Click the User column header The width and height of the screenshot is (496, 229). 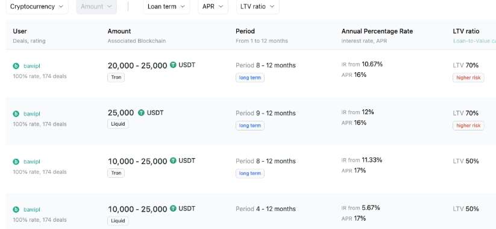pyautogui.click(x=20, y=31)
